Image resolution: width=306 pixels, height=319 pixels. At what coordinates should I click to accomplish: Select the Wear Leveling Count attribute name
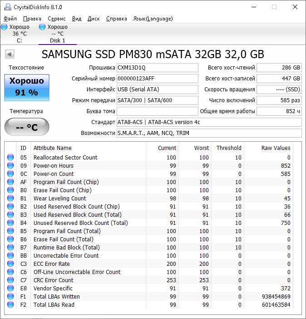[59, 199]
